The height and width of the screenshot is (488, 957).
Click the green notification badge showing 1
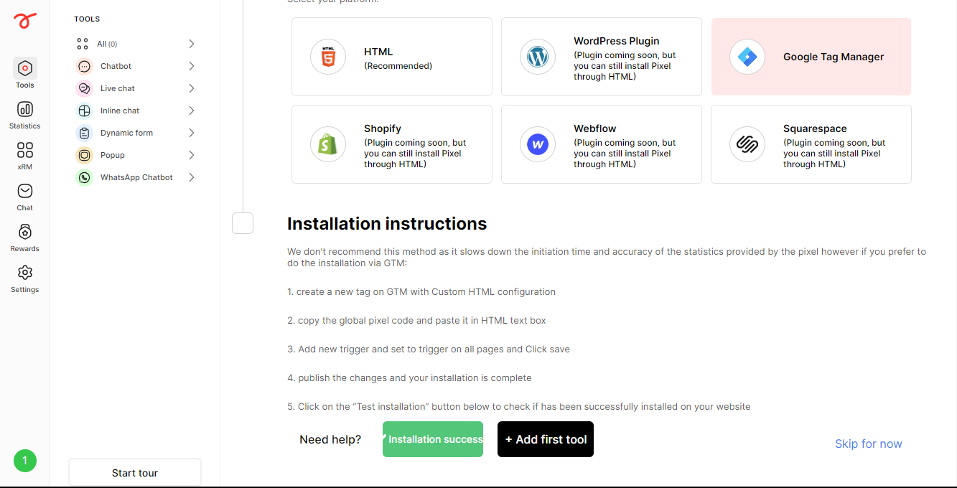point(25,461)
